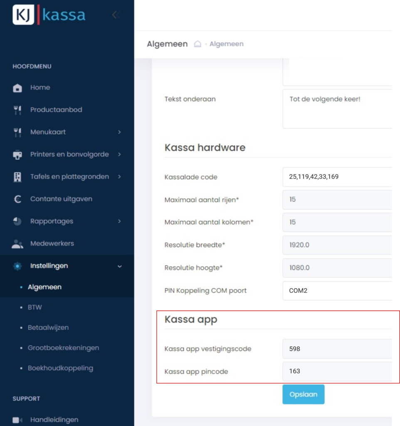Open the Betaalwijzen settings page
The height and width of the screenshot is (426, 400).
[x=48, y=328]
